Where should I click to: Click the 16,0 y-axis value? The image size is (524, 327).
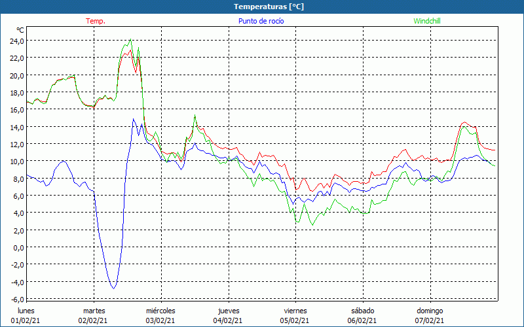17,110
